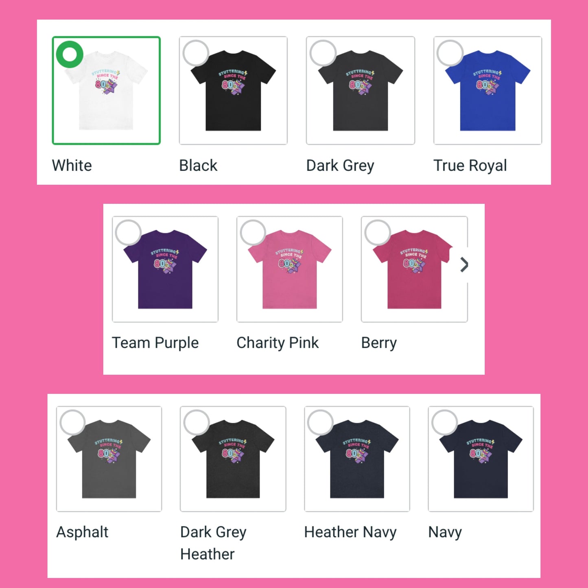Click the Team Purple text label
Screen dimensions: 588x588
(155, 343)
